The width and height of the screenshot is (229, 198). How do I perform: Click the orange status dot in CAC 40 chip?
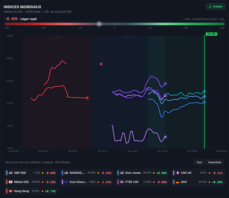coord(209,173)
